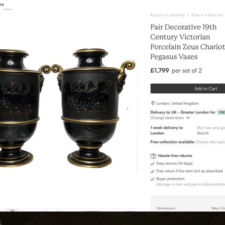225x225 pixels.
Task: Click the £1,799 price text
Action: tap(159, 70)
